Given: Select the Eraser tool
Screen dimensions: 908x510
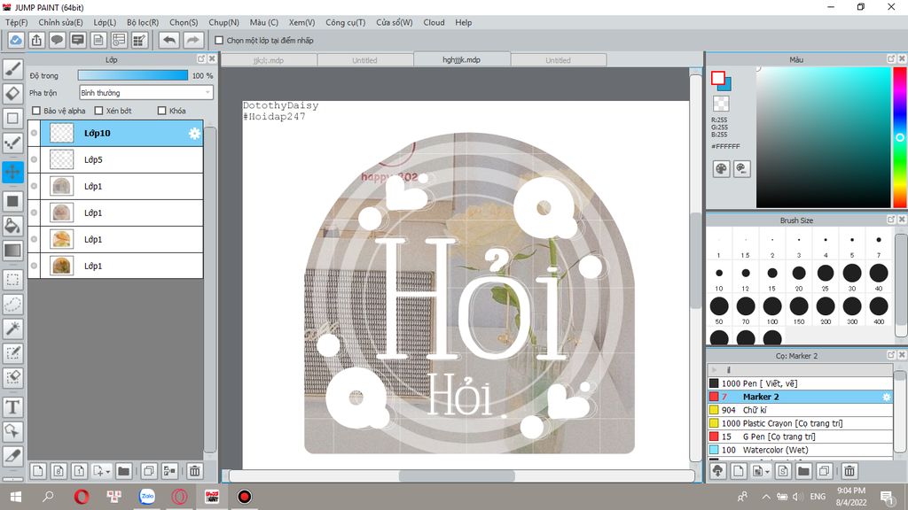Looking at the screenshot, I should click(12, 93).
